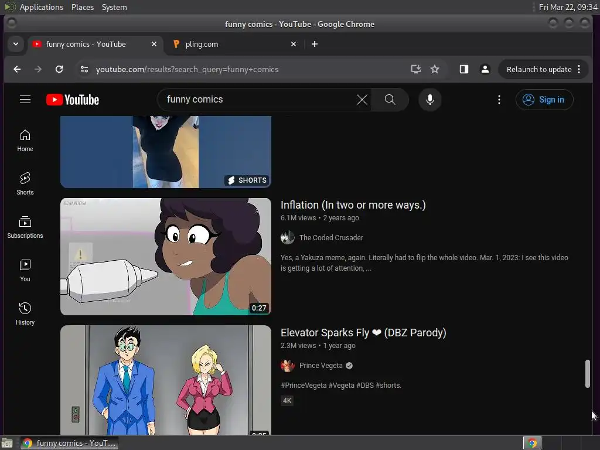Start voice search with the microphone icon
600x450 pixels.
(429, 100)
